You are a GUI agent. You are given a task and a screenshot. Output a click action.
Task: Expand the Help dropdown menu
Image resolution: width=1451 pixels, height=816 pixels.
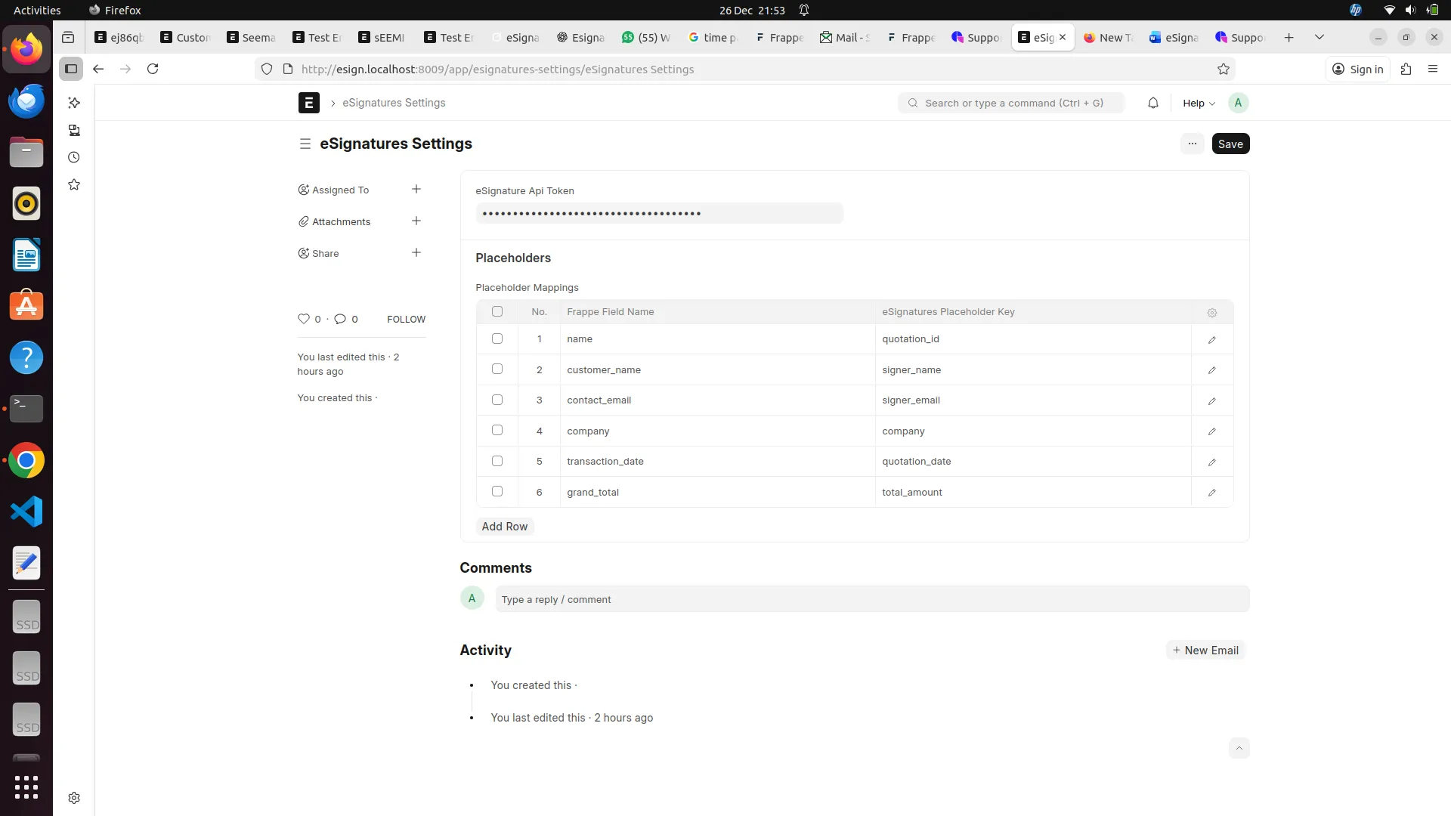click(1199, 104)
